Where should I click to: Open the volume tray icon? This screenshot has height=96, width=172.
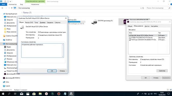pyautogui.click(x=152, y=94)
